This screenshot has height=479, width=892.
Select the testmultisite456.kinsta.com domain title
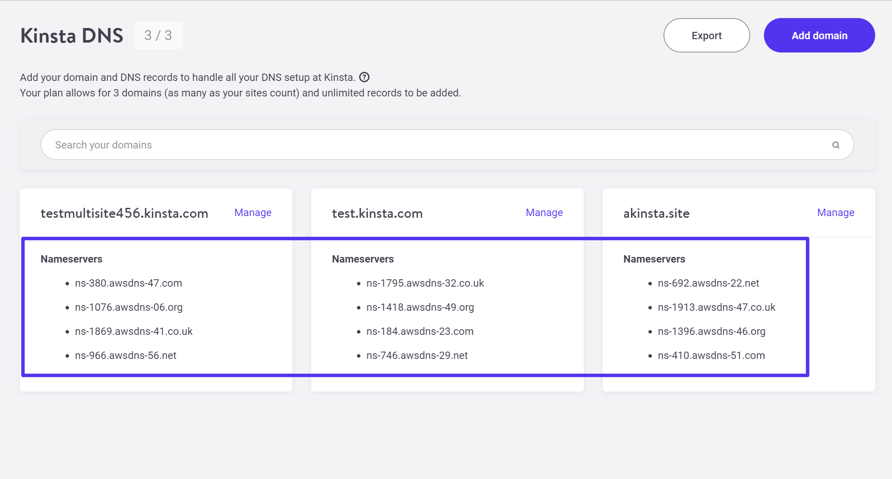[x=124, y=213]
